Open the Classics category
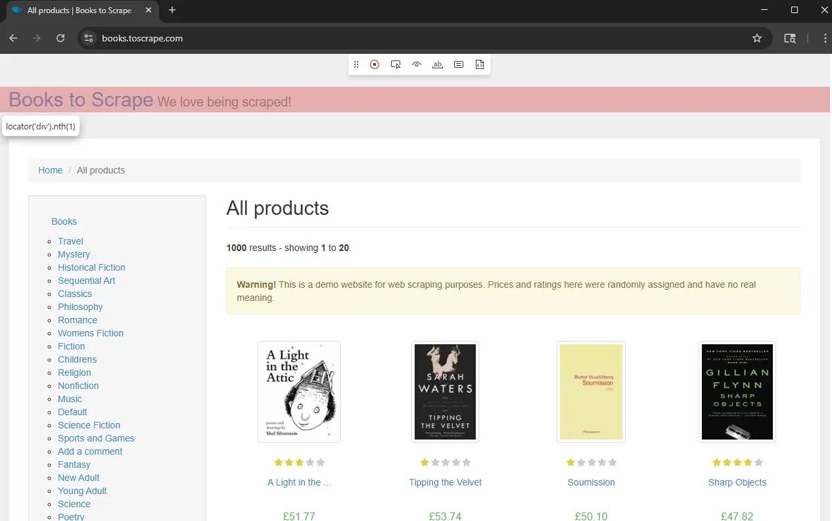Screen dimensions: 832x521 click(x=75, y=294)
